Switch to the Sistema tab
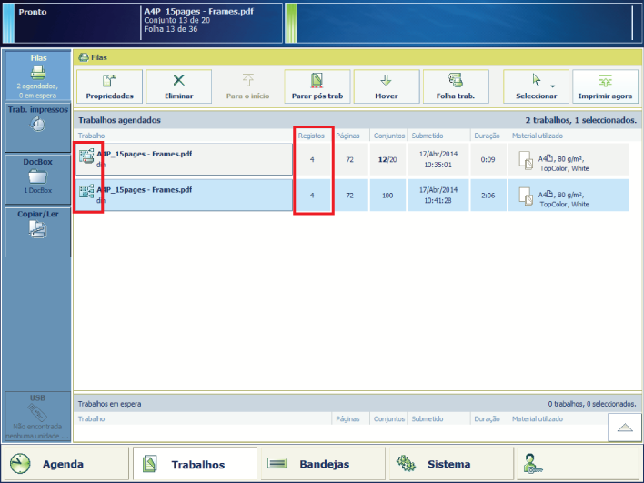 coord(451,464)
